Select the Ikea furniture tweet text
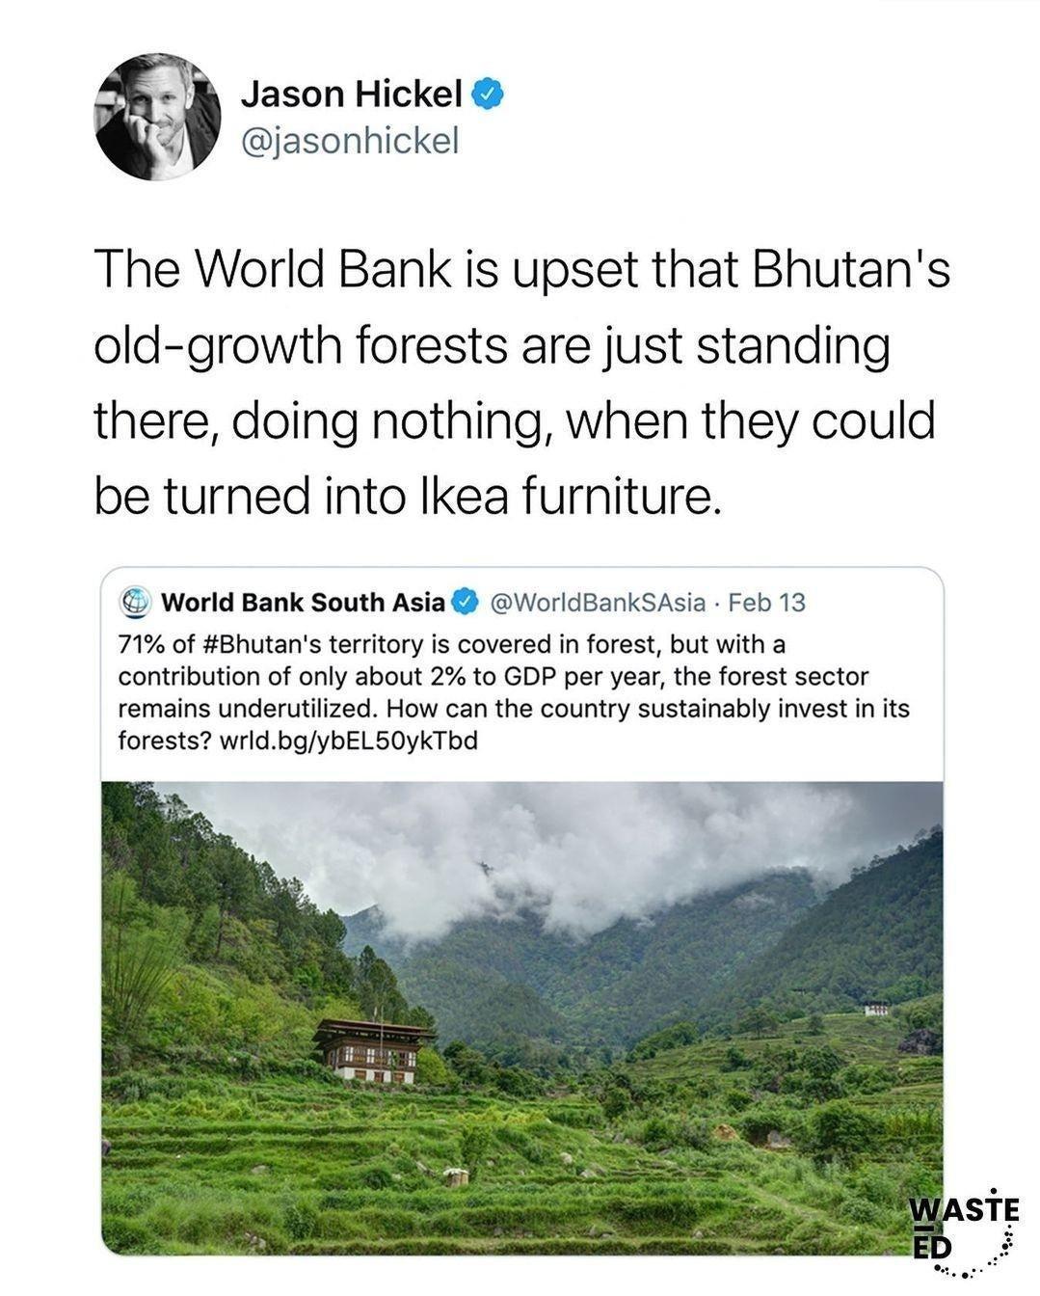Image resolution: width=1040 pixels, height=1296 pixels. [520, 381]
